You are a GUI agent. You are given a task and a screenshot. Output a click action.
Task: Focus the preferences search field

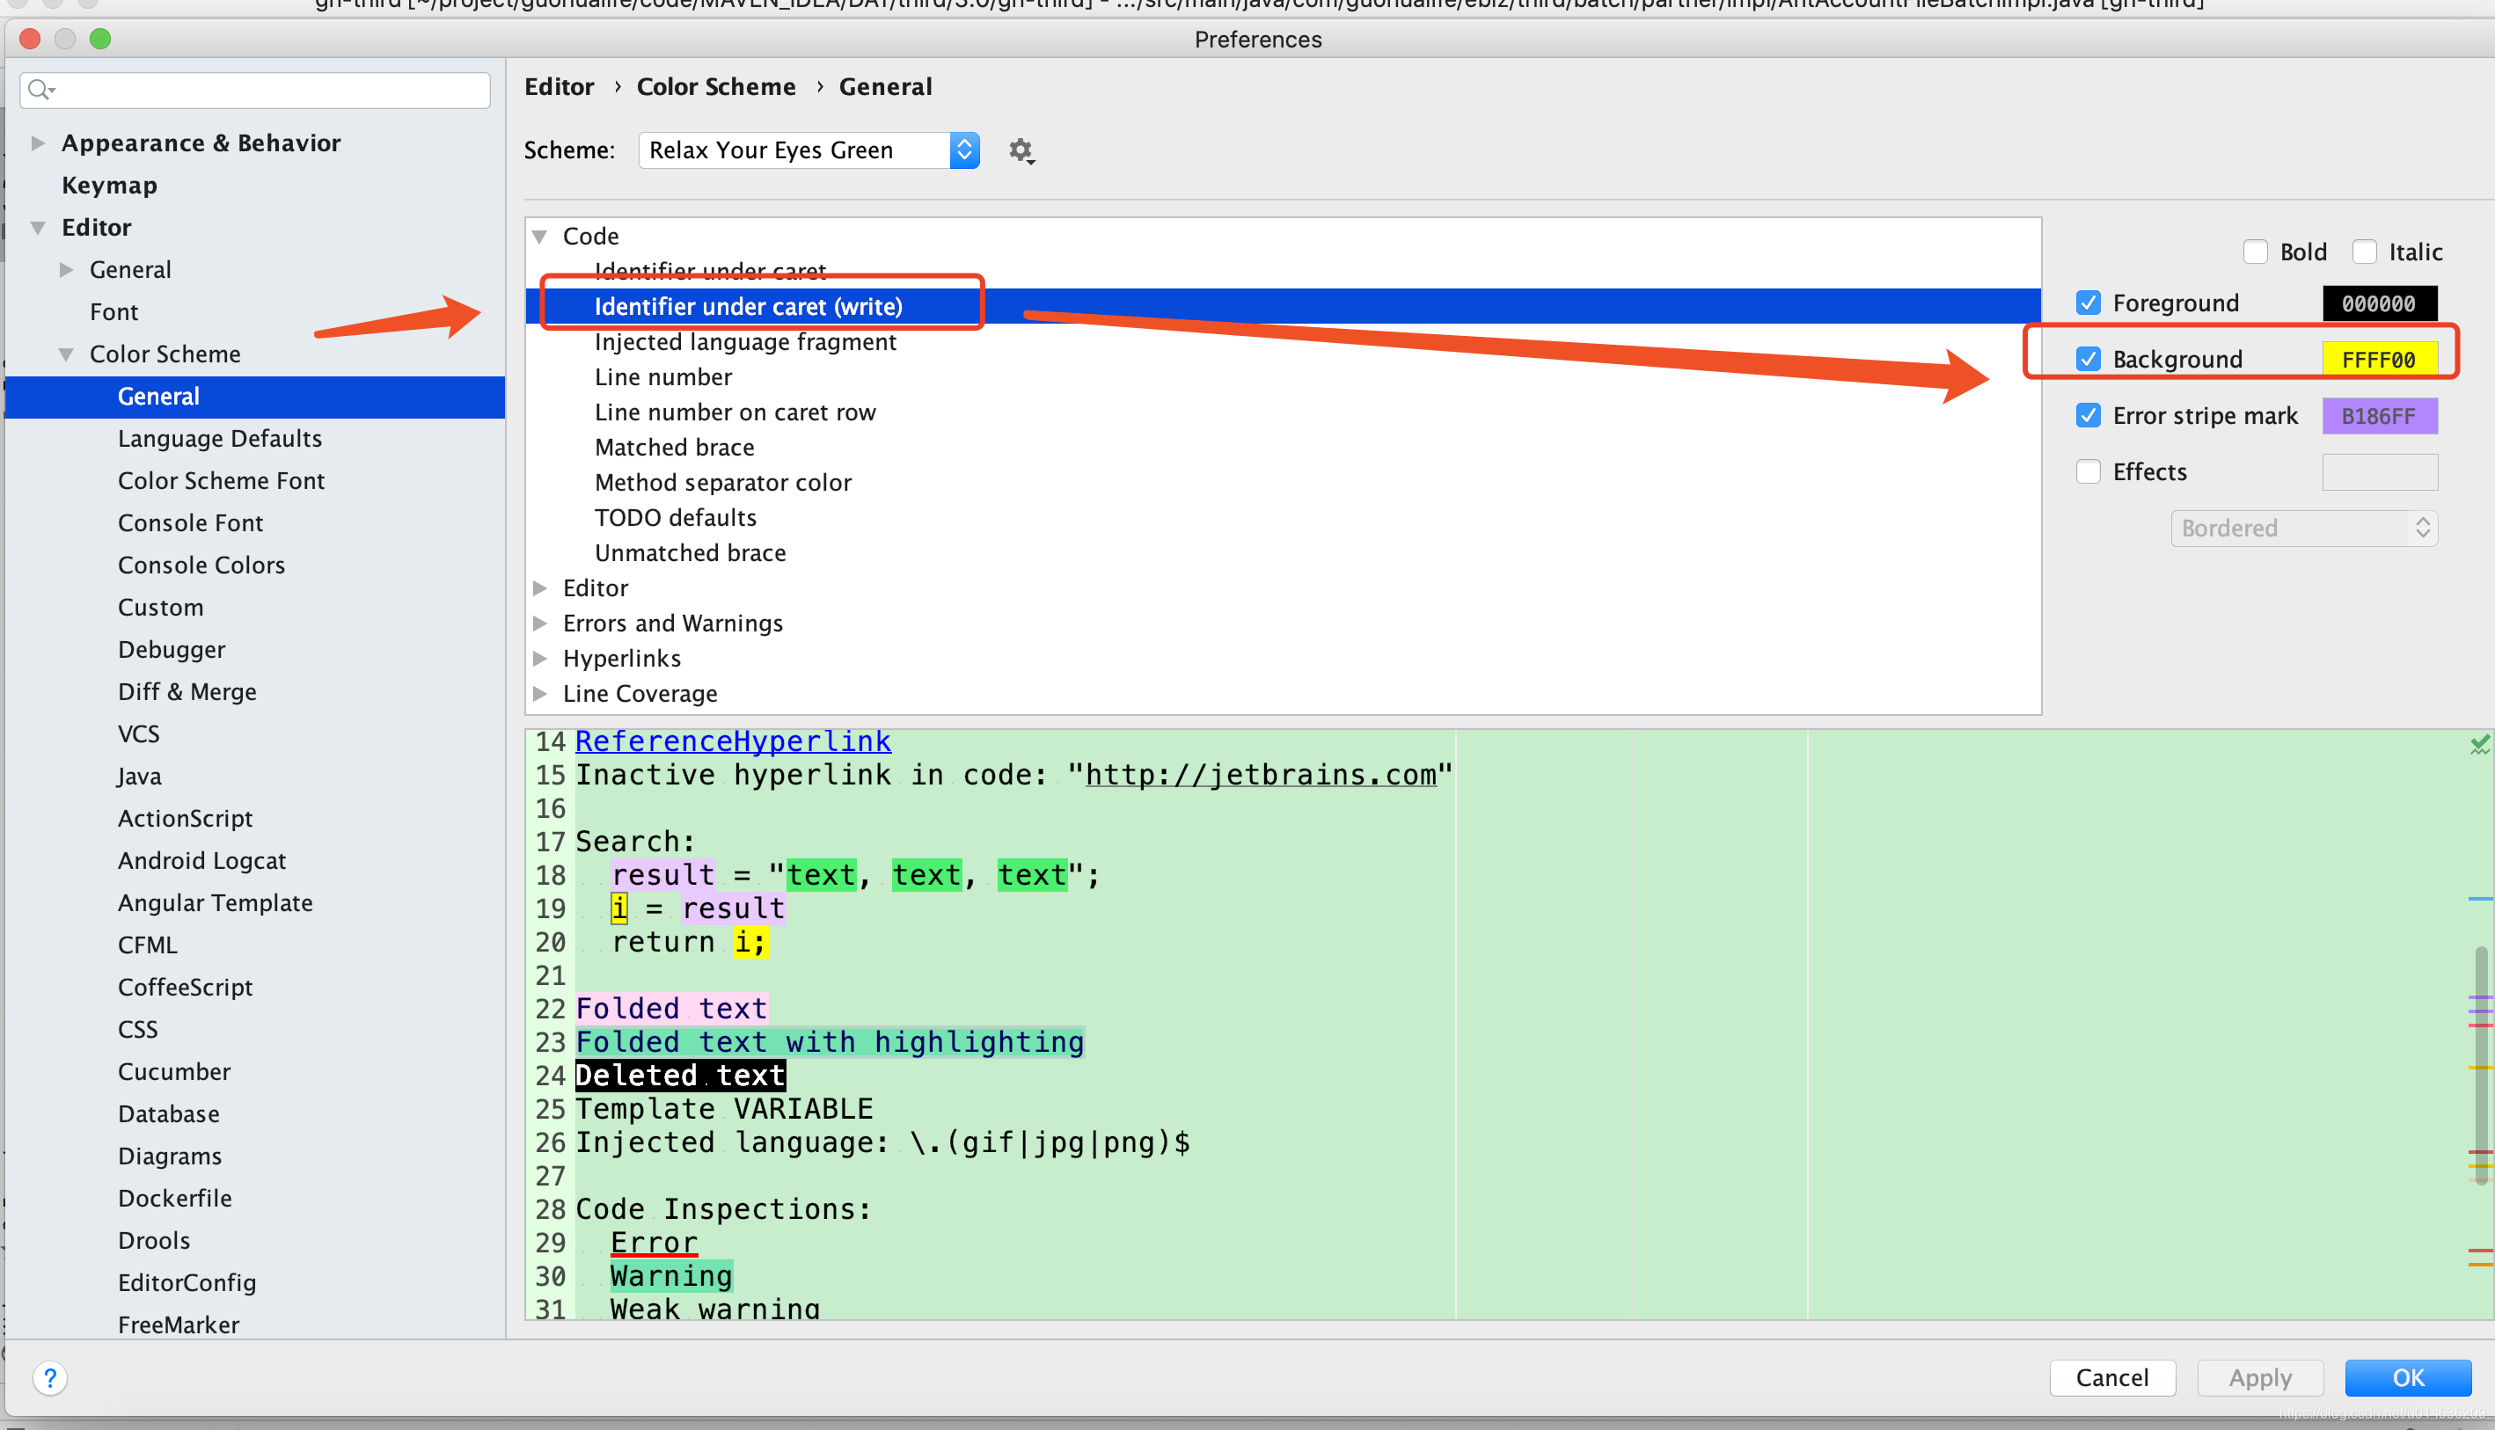(255, 90)
